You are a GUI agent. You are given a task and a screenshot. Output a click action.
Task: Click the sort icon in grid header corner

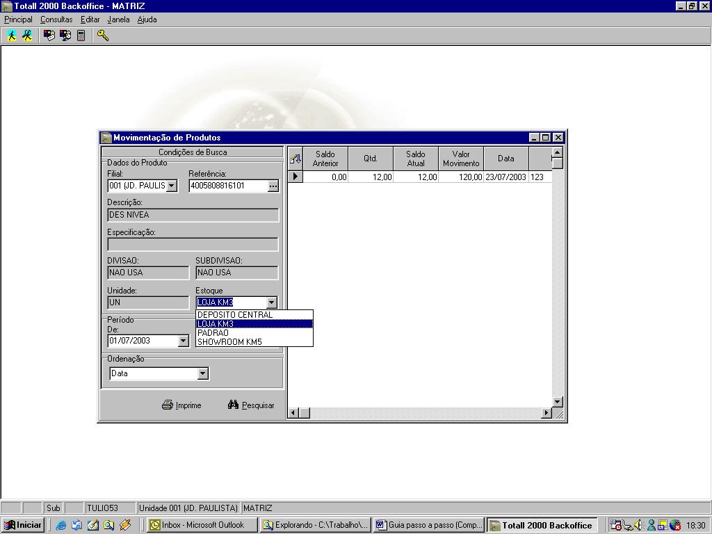pyautogui.click(x=296, y=159)
